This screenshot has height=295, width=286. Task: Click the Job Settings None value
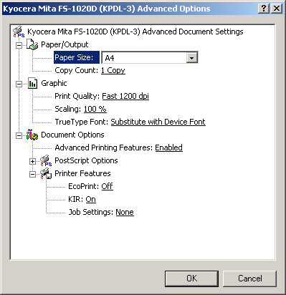(x=125, y=212)
